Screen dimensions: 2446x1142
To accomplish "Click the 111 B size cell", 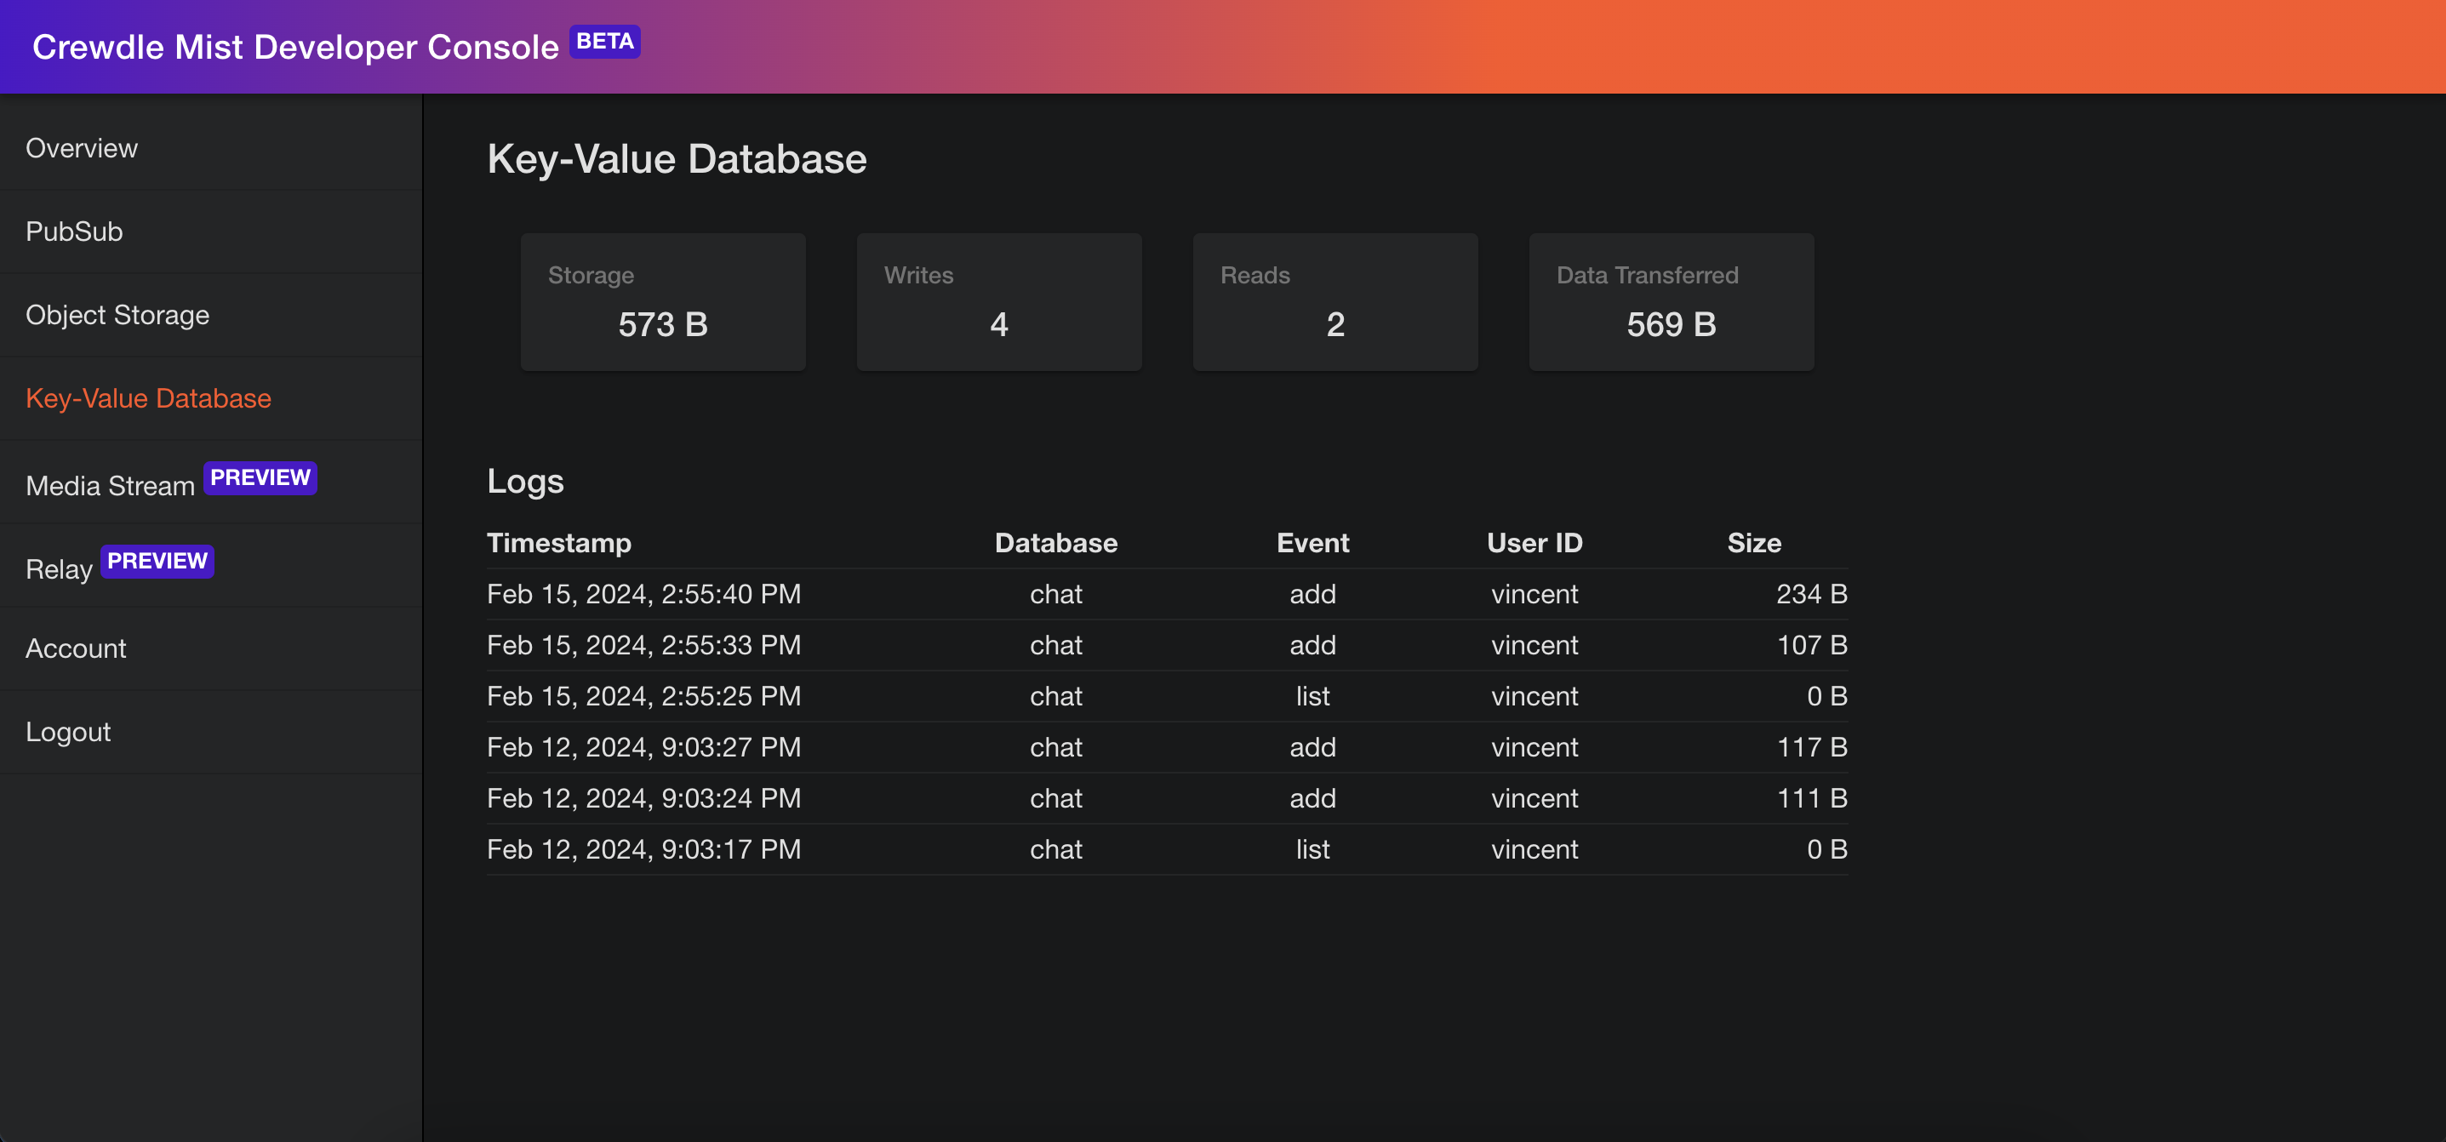I will (x=1812, y=799).
